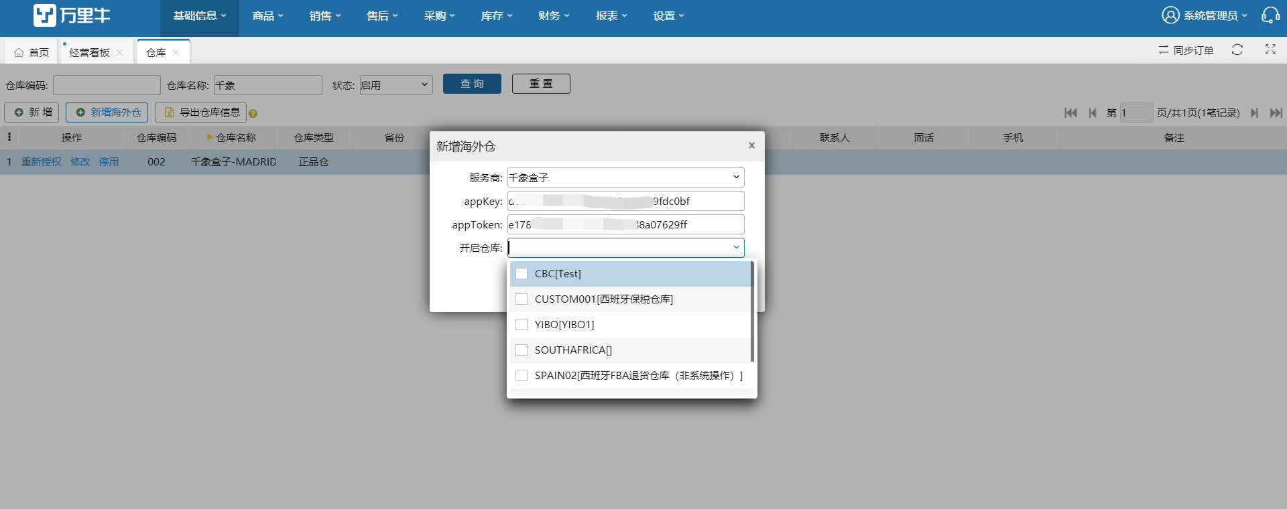
Task: Click the refresh page icon
Action: [x=1237, y=50]
